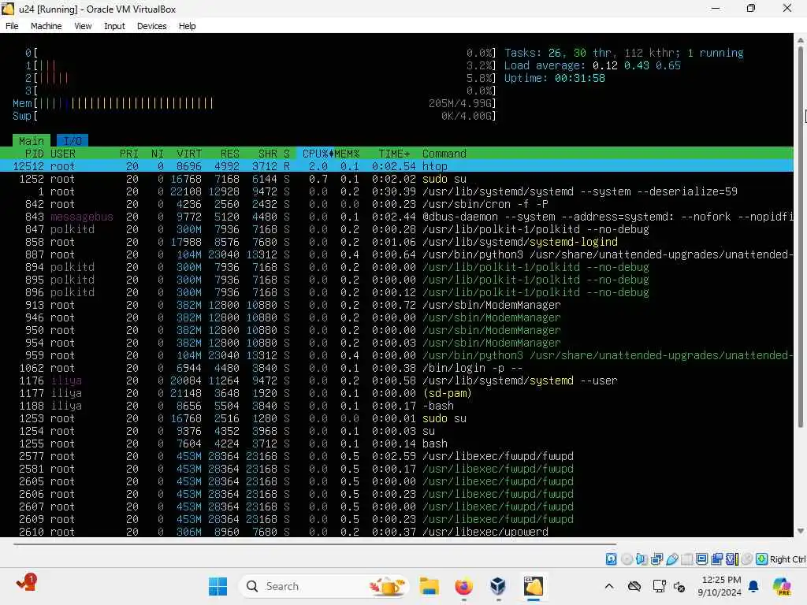This screenshot has height=605, width=807.
Task: Show hidden system tray icons chevron
Action: 609,586
